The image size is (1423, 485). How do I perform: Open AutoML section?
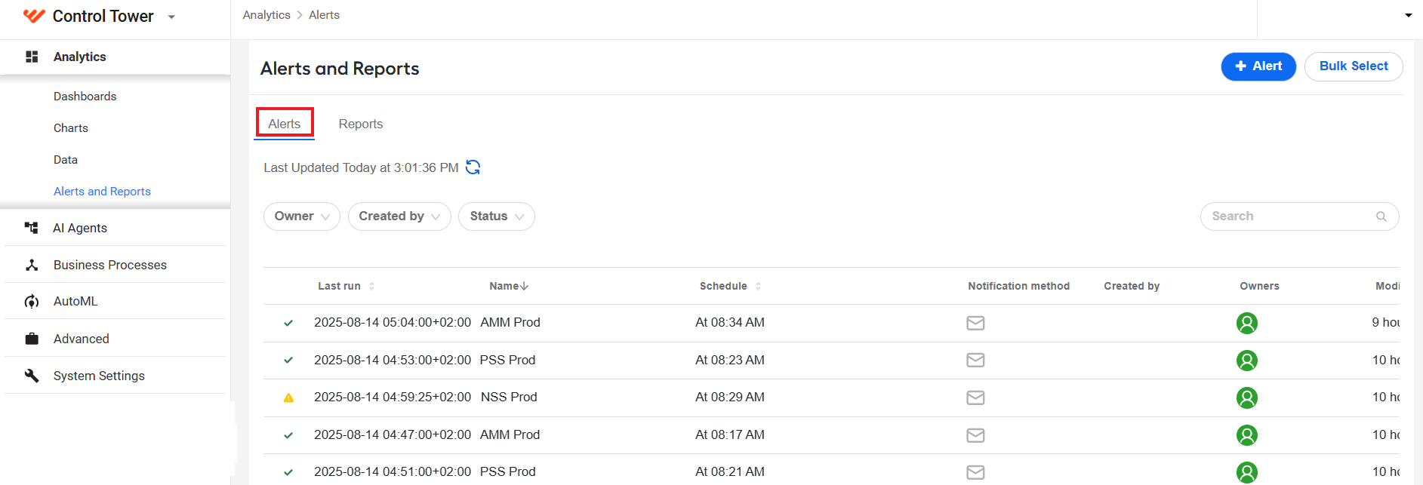[75, 301]
